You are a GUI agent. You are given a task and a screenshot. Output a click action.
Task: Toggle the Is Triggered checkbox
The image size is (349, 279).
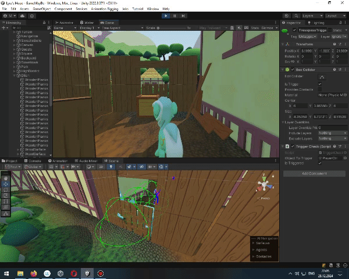(319, 163)
